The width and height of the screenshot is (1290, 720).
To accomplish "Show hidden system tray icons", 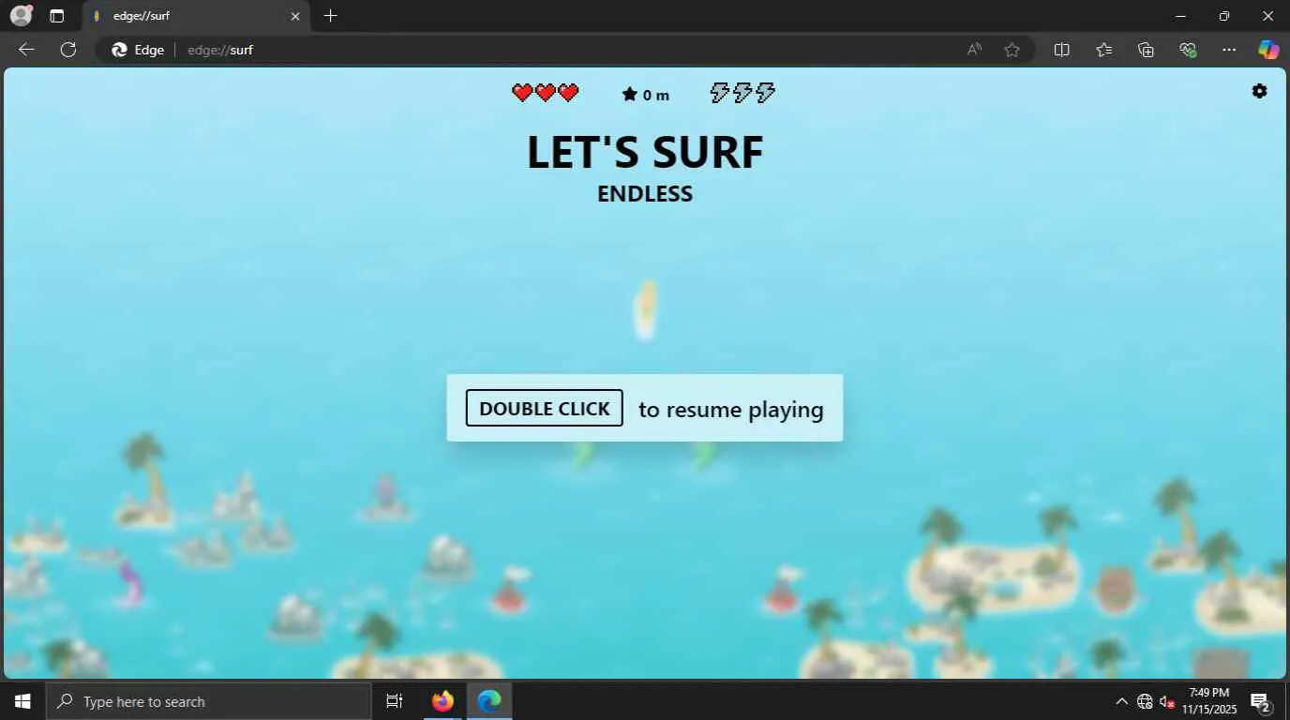I will (x=1121, y=701).
